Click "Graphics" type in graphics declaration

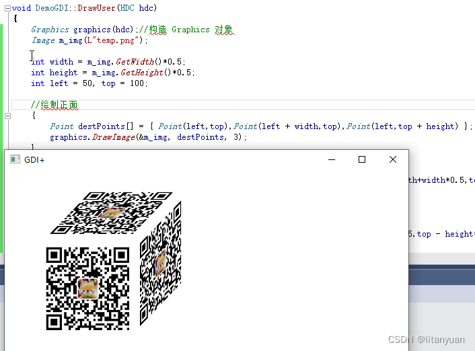(50, 30)
